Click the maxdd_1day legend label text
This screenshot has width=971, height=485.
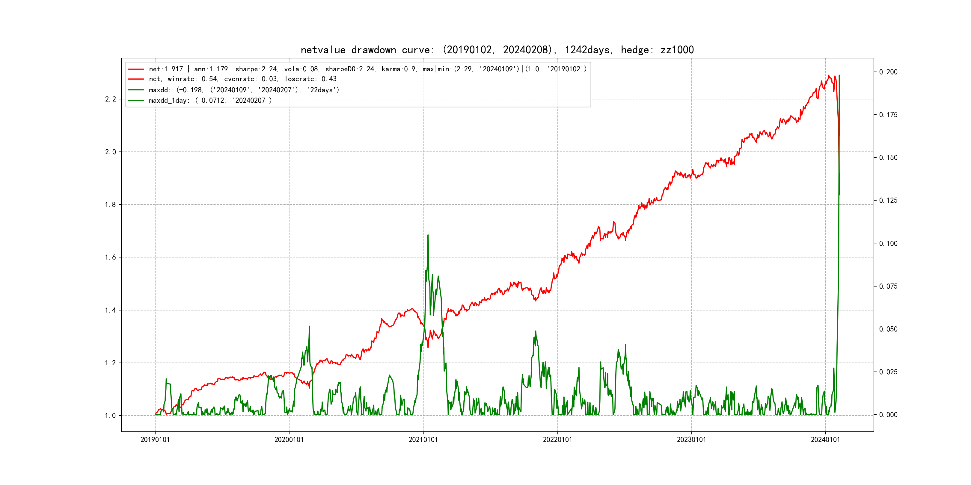(210, 101)
